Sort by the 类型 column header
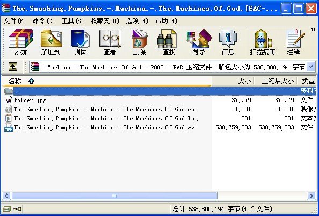319x216 pixels. [307, 81]
